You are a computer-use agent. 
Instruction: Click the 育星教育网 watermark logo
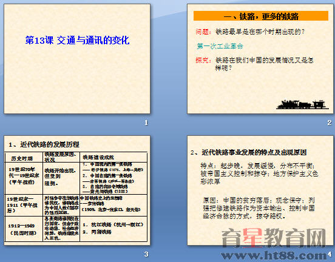[274, 238]
